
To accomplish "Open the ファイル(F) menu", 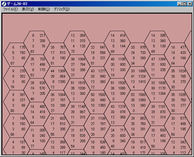I will 10,9.
